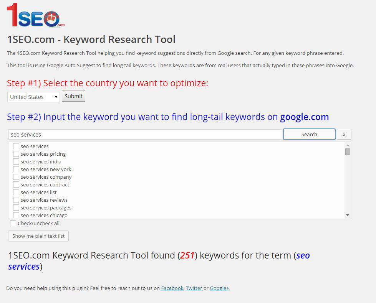Click the keyword list scrollbar thumb
The image size is (376, 303).
point(348,151)
